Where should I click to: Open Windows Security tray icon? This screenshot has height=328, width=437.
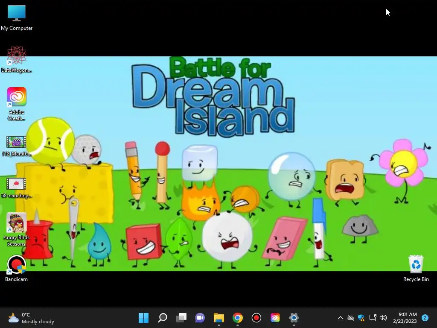(361, 318)
